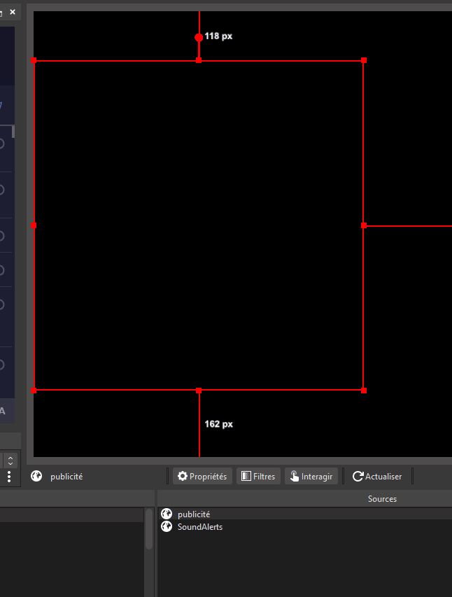Click globe icon left of publicité toolbar label
452x597 pixels.
[36, 477]
